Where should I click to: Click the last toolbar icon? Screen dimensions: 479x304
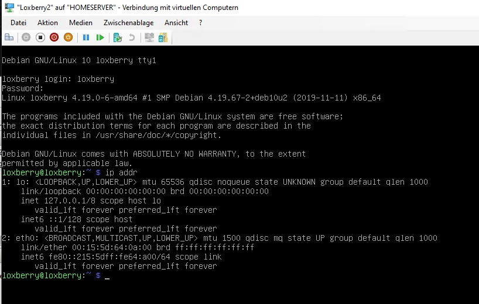(163, 37)
